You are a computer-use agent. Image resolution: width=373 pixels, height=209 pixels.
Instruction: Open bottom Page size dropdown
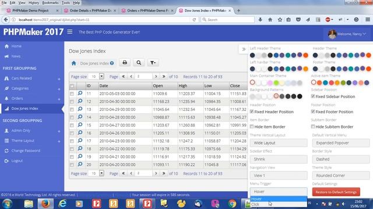pyautogui.click(x=101, y=173)
